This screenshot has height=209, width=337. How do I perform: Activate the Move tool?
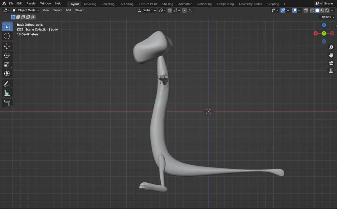[7, 46]
